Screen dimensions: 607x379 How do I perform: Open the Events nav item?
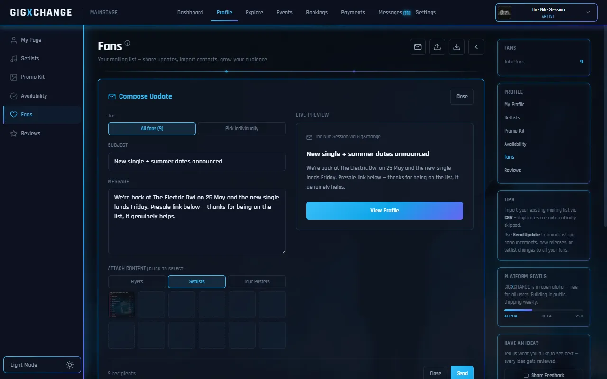285,12
